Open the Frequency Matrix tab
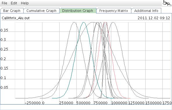Viewport: 172px width, 110px height. [114, 11]
